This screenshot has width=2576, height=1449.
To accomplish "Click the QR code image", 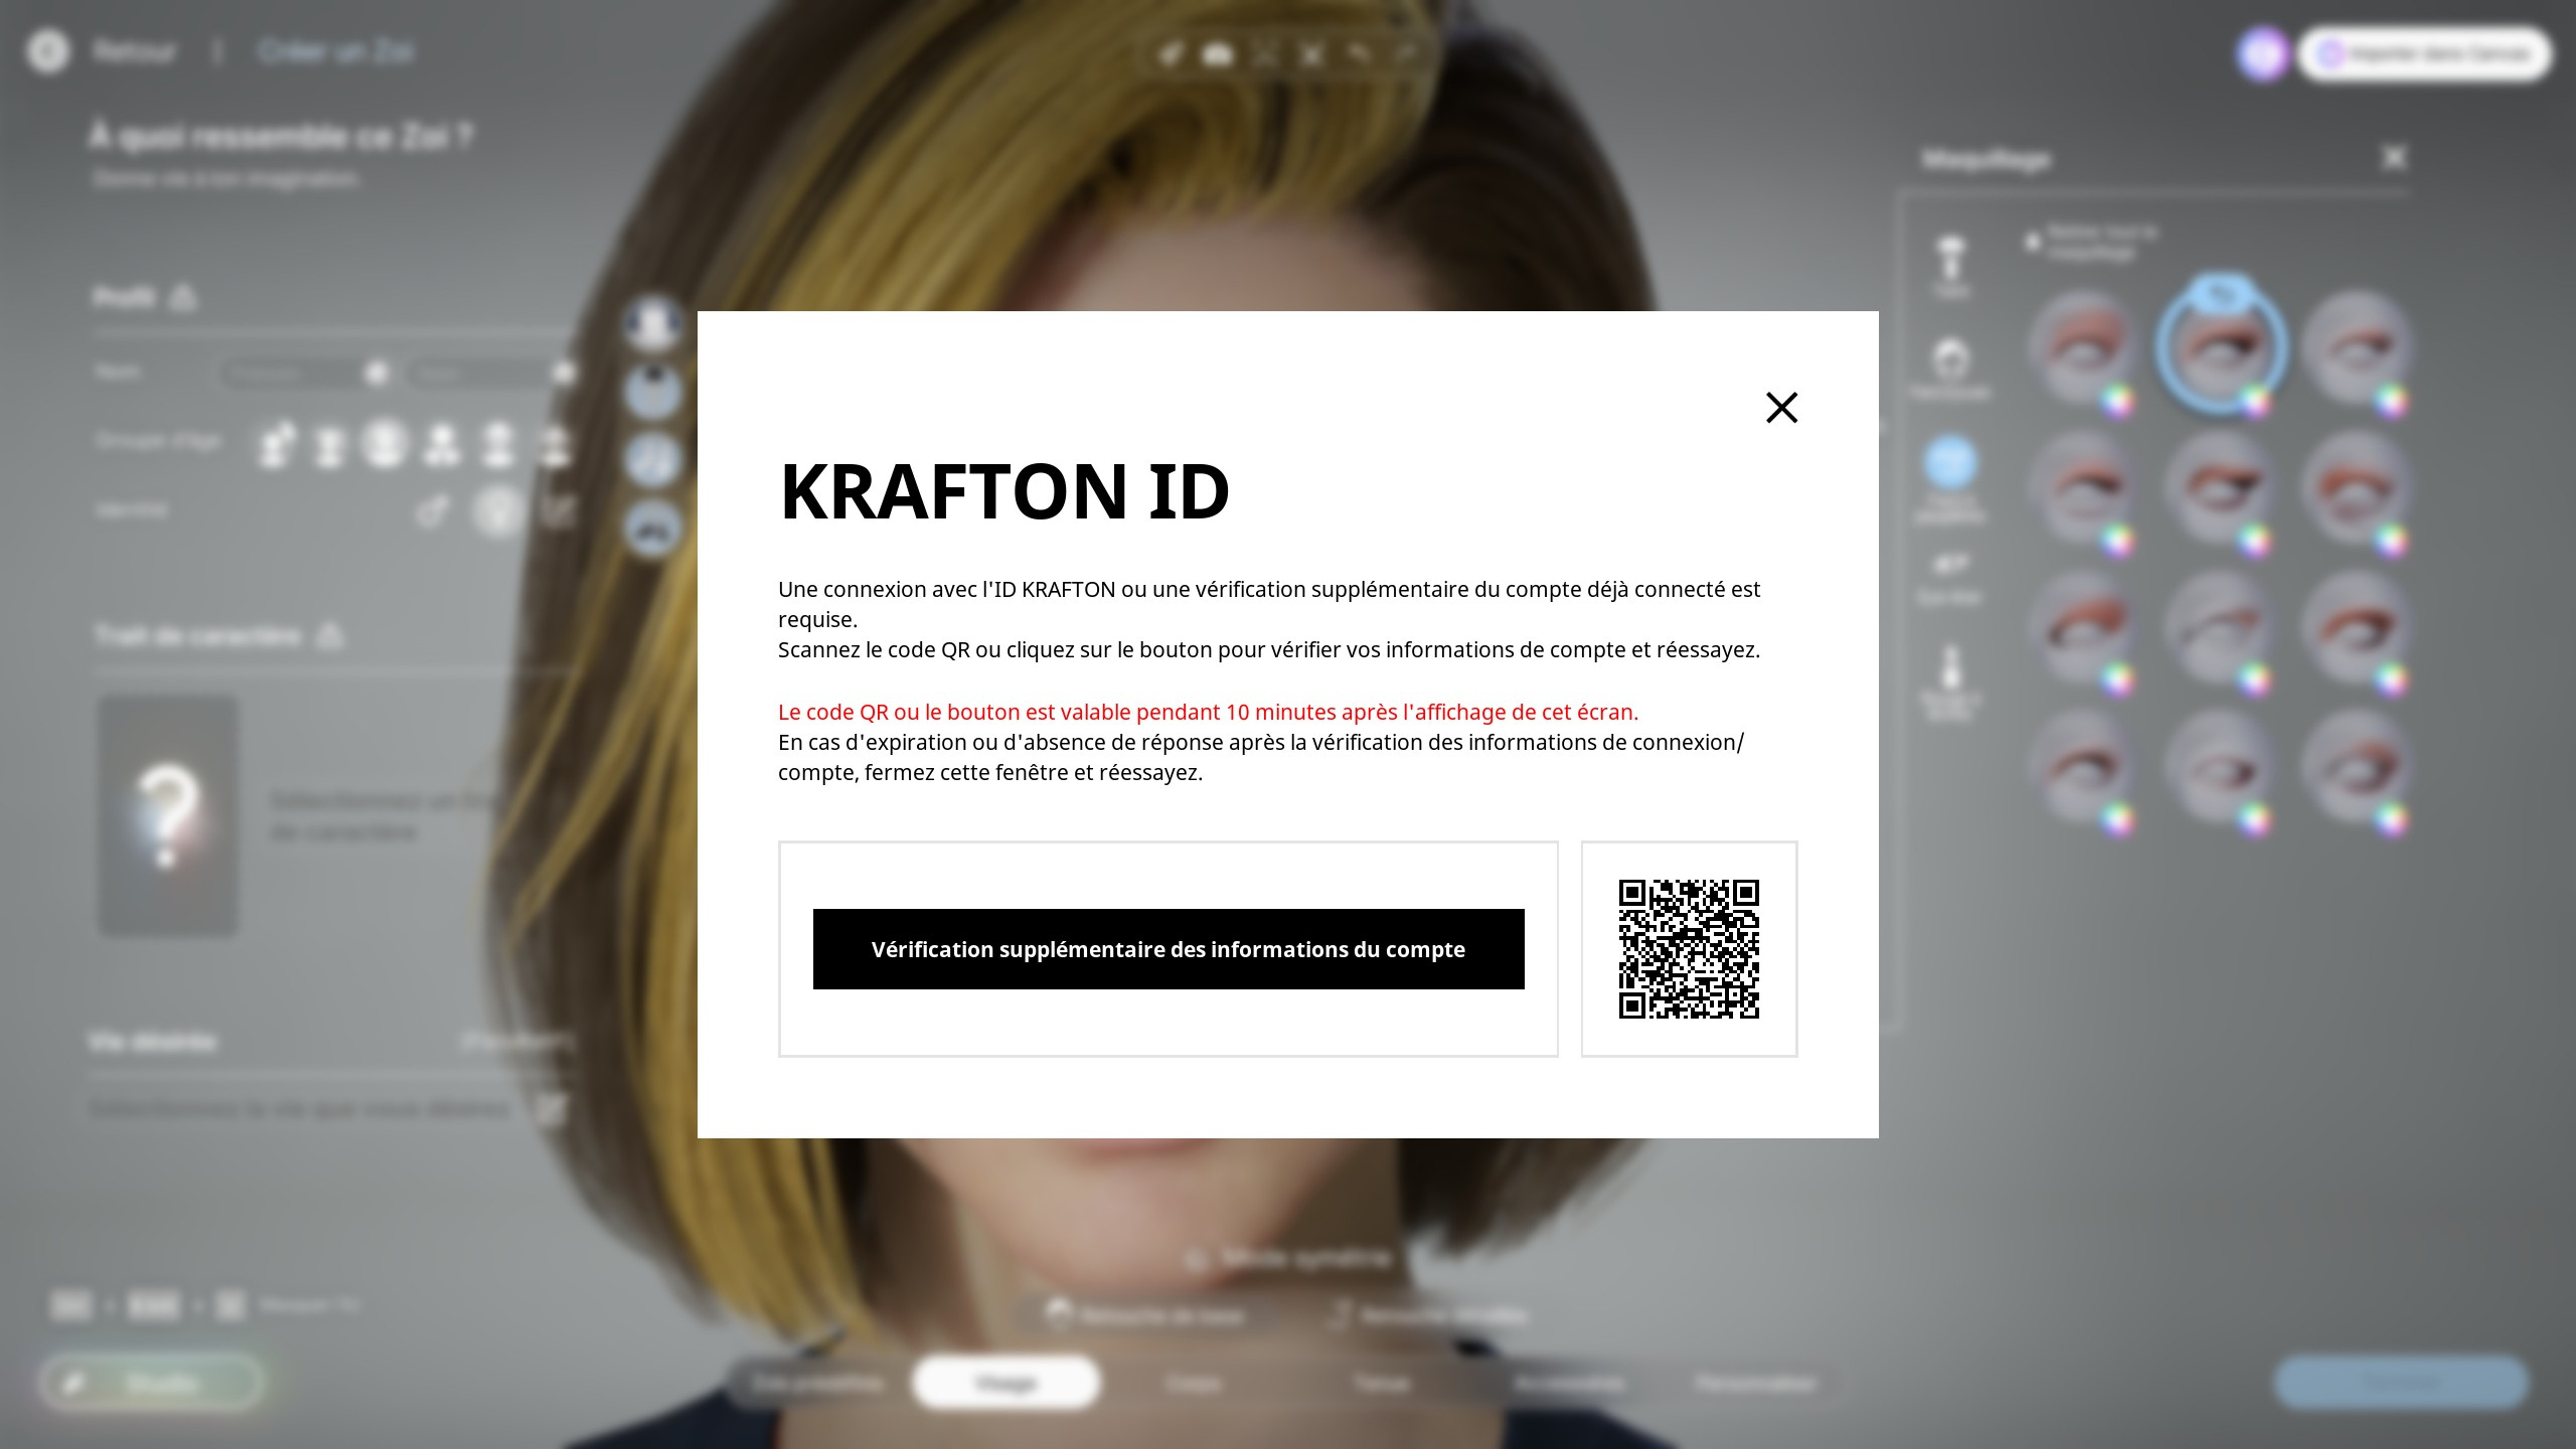I will tap(1688, 949).
